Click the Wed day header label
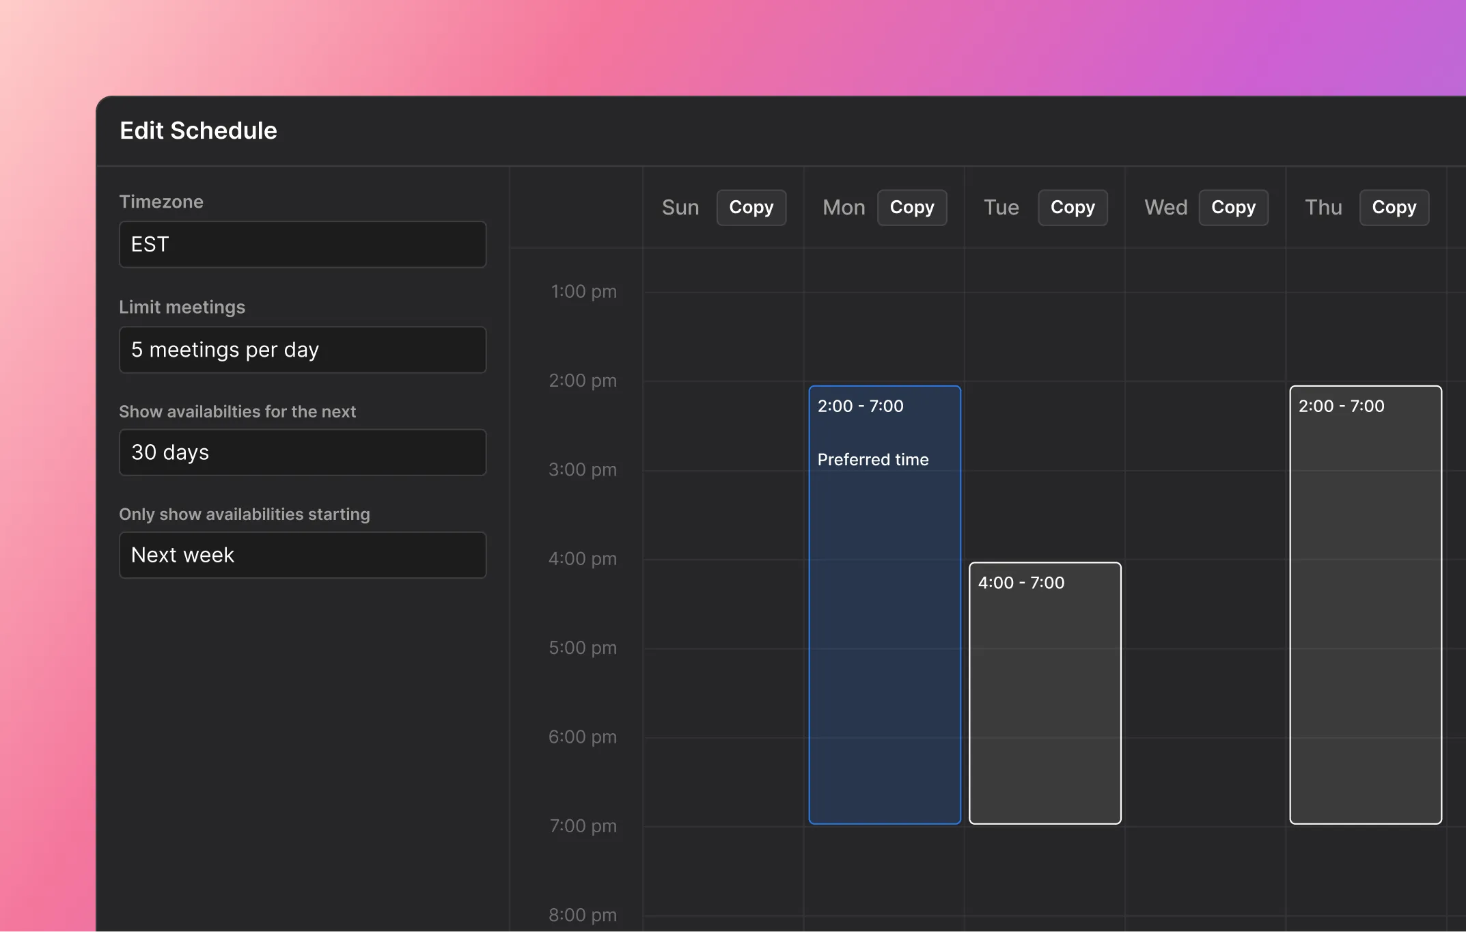 (x=1165, y=207)
